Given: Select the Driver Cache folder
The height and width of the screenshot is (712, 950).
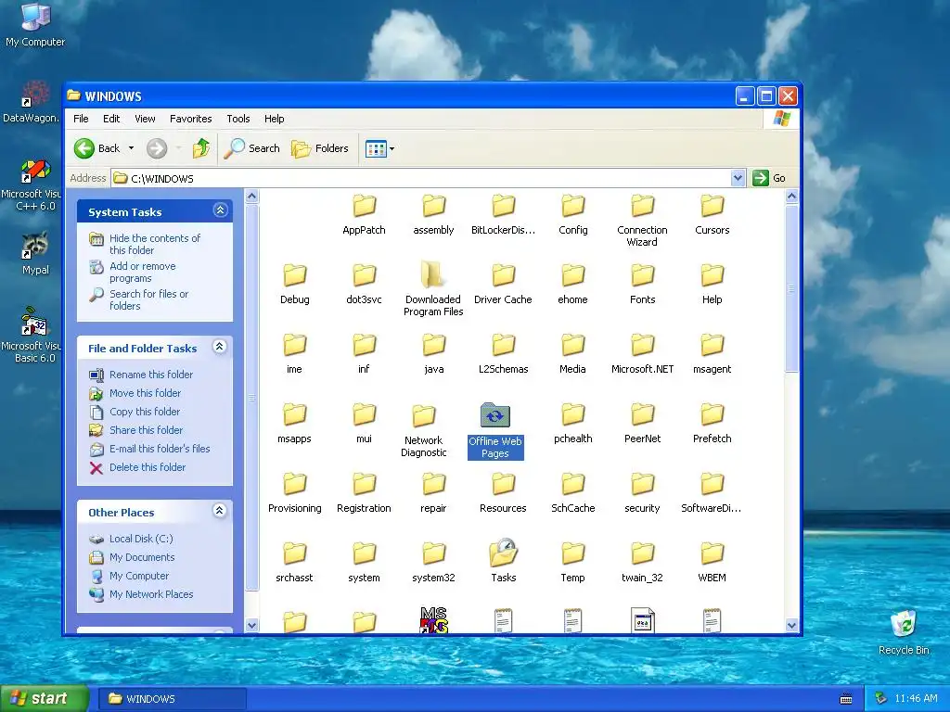Looking at the screenshot, I should tap(503, 284).
